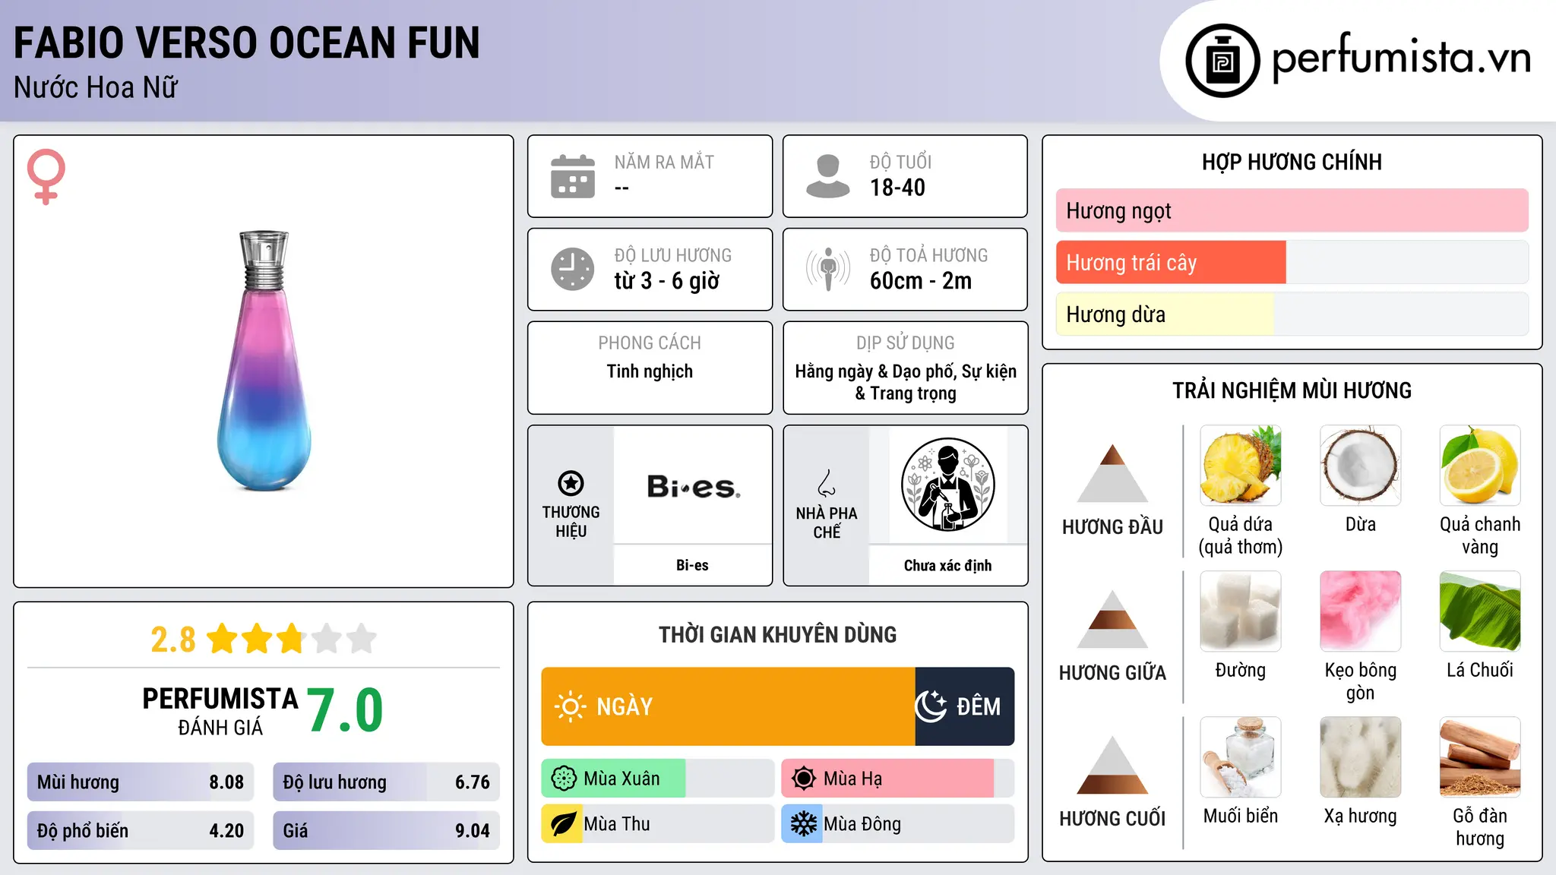Click the Mùa Đông season bar
1556x875 pixels.
[x=898, y=824]
